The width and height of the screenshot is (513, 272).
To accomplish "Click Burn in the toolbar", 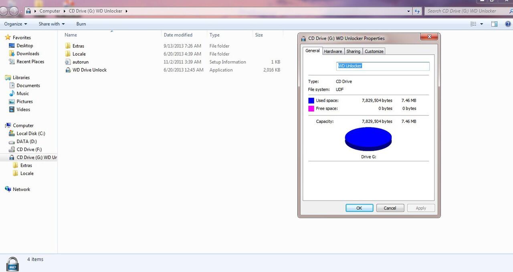I will 81,24.
